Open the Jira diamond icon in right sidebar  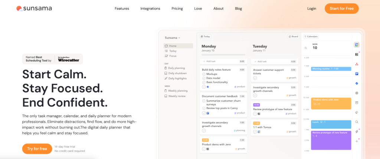tap(357, 83)
